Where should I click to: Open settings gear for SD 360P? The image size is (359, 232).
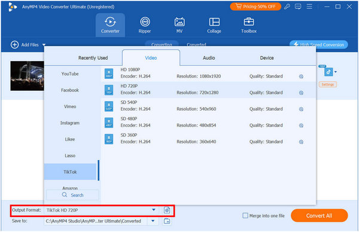click(x=301, y=142)
